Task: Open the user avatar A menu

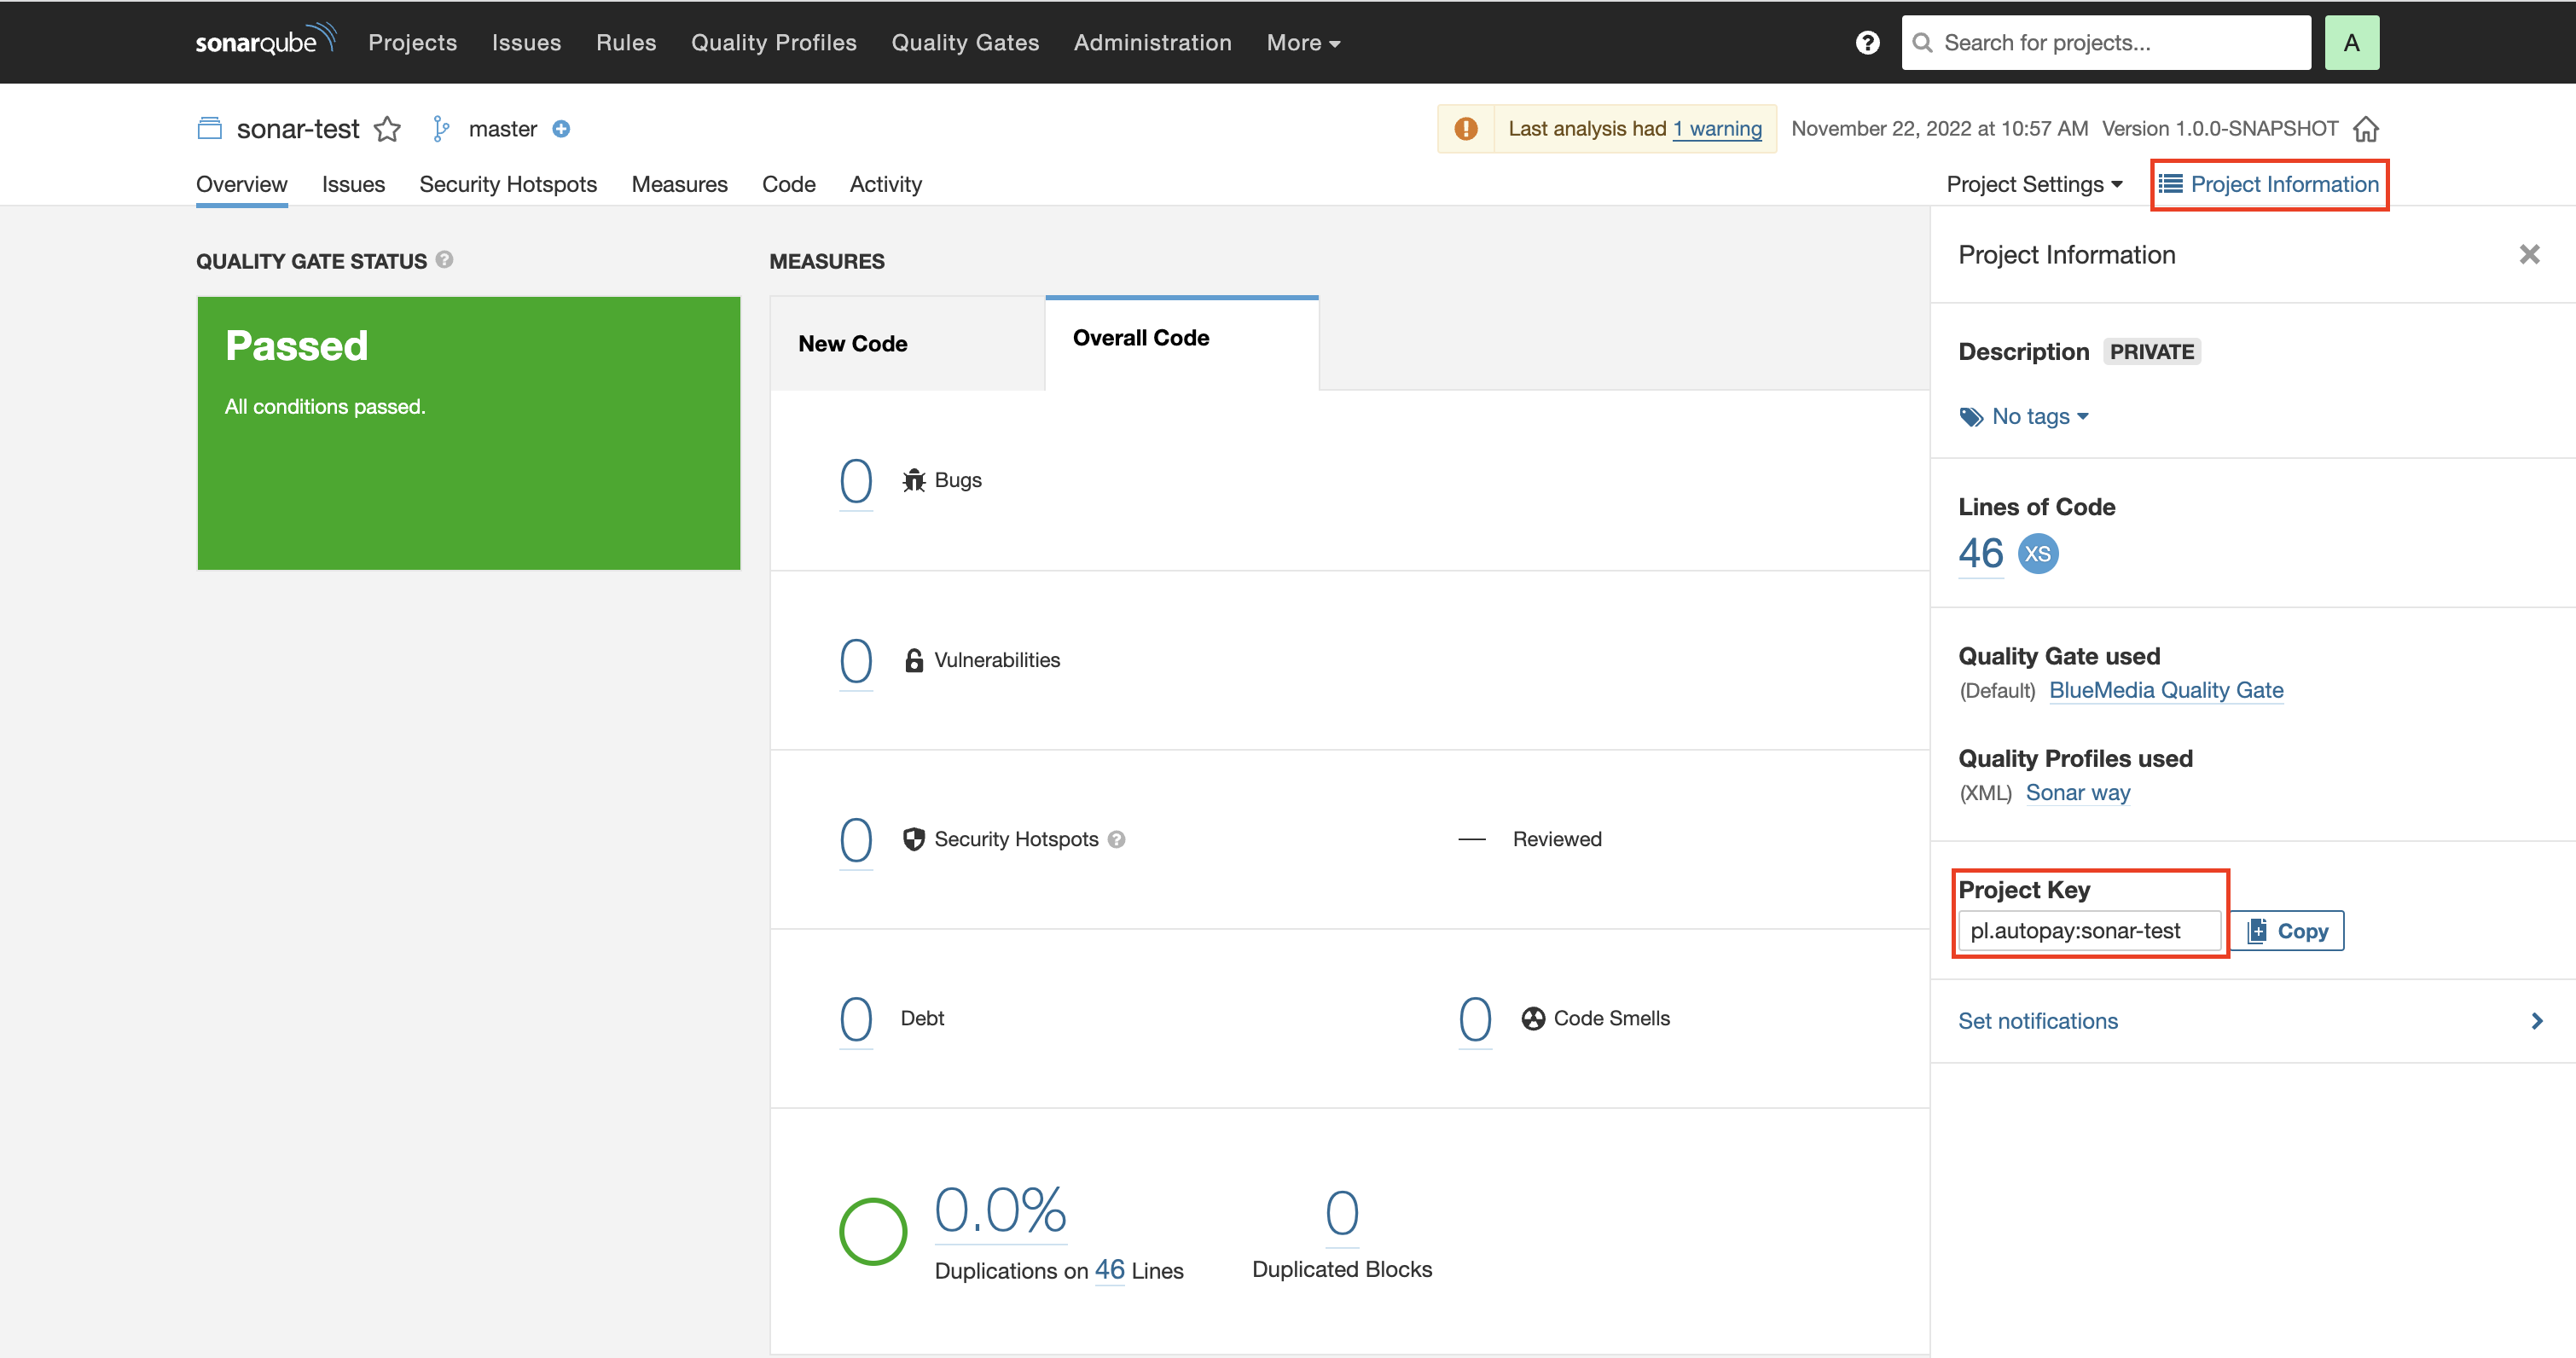Action: [x=2350, y=43]
